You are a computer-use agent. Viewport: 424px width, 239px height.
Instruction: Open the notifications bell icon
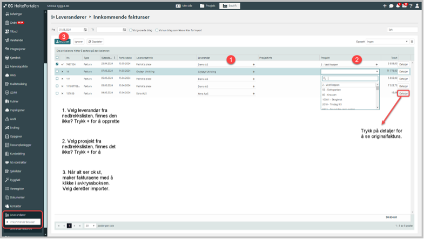pyautogui.click(x=398, y=5)
